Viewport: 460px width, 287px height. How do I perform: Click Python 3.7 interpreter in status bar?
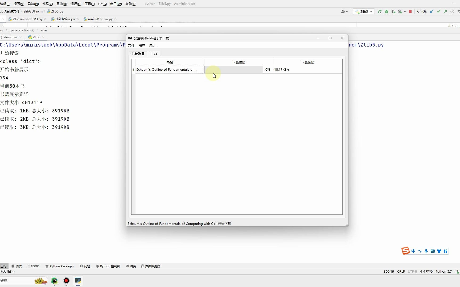[x=443, y=271]
